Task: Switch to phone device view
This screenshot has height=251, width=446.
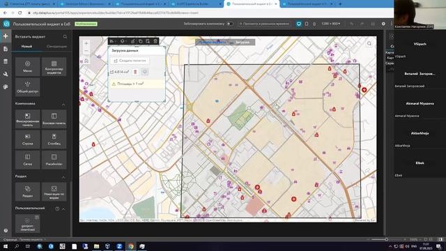Action: [314, 24]
